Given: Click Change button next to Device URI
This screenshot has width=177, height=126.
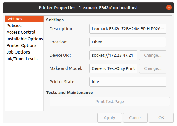Looking at the screenshot, I should point(153,55).
